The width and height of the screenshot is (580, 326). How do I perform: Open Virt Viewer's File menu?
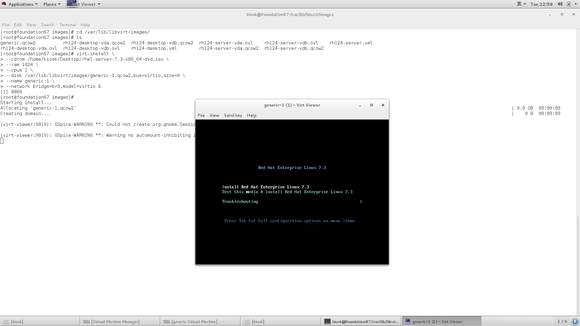[201, 115]
